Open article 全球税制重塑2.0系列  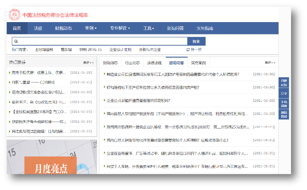pos(39,112)
